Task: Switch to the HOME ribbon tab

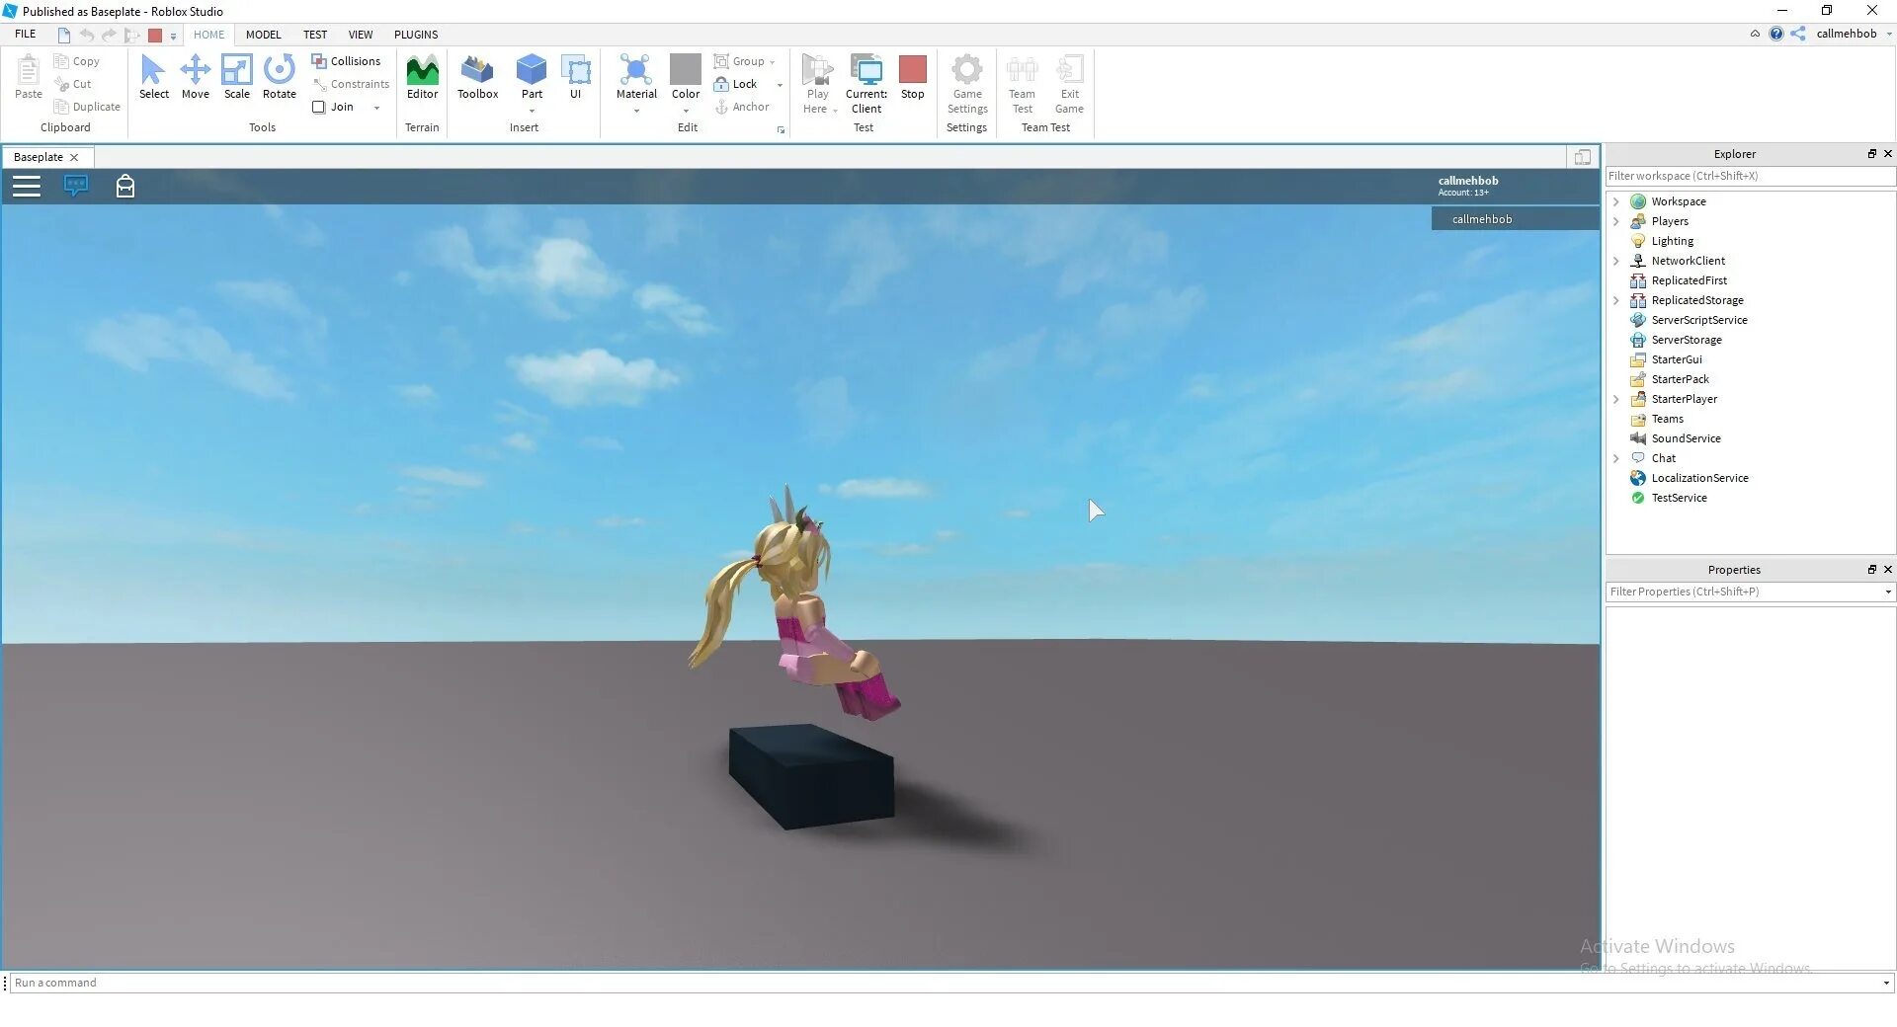Action: tap(208, 35)
